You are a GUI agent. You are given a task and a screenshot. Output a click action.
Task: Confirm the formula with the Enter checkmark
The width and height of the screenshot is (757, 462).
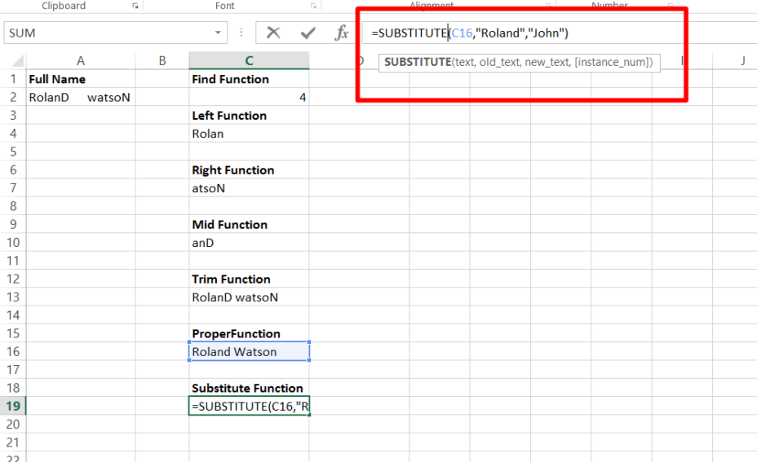pos(308,33)
